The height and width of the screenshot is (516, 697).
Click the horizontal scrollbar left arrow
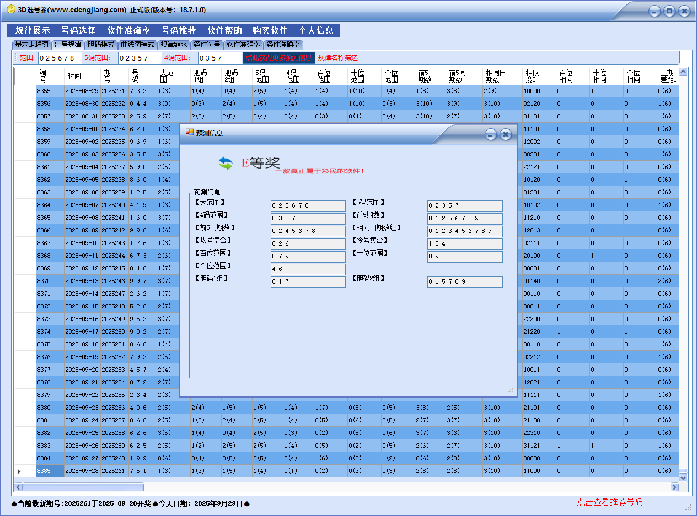coord(18,487)
